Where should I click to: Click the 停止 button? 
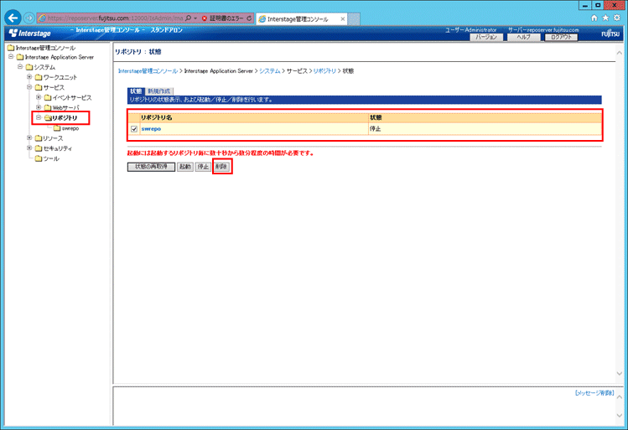203,167
